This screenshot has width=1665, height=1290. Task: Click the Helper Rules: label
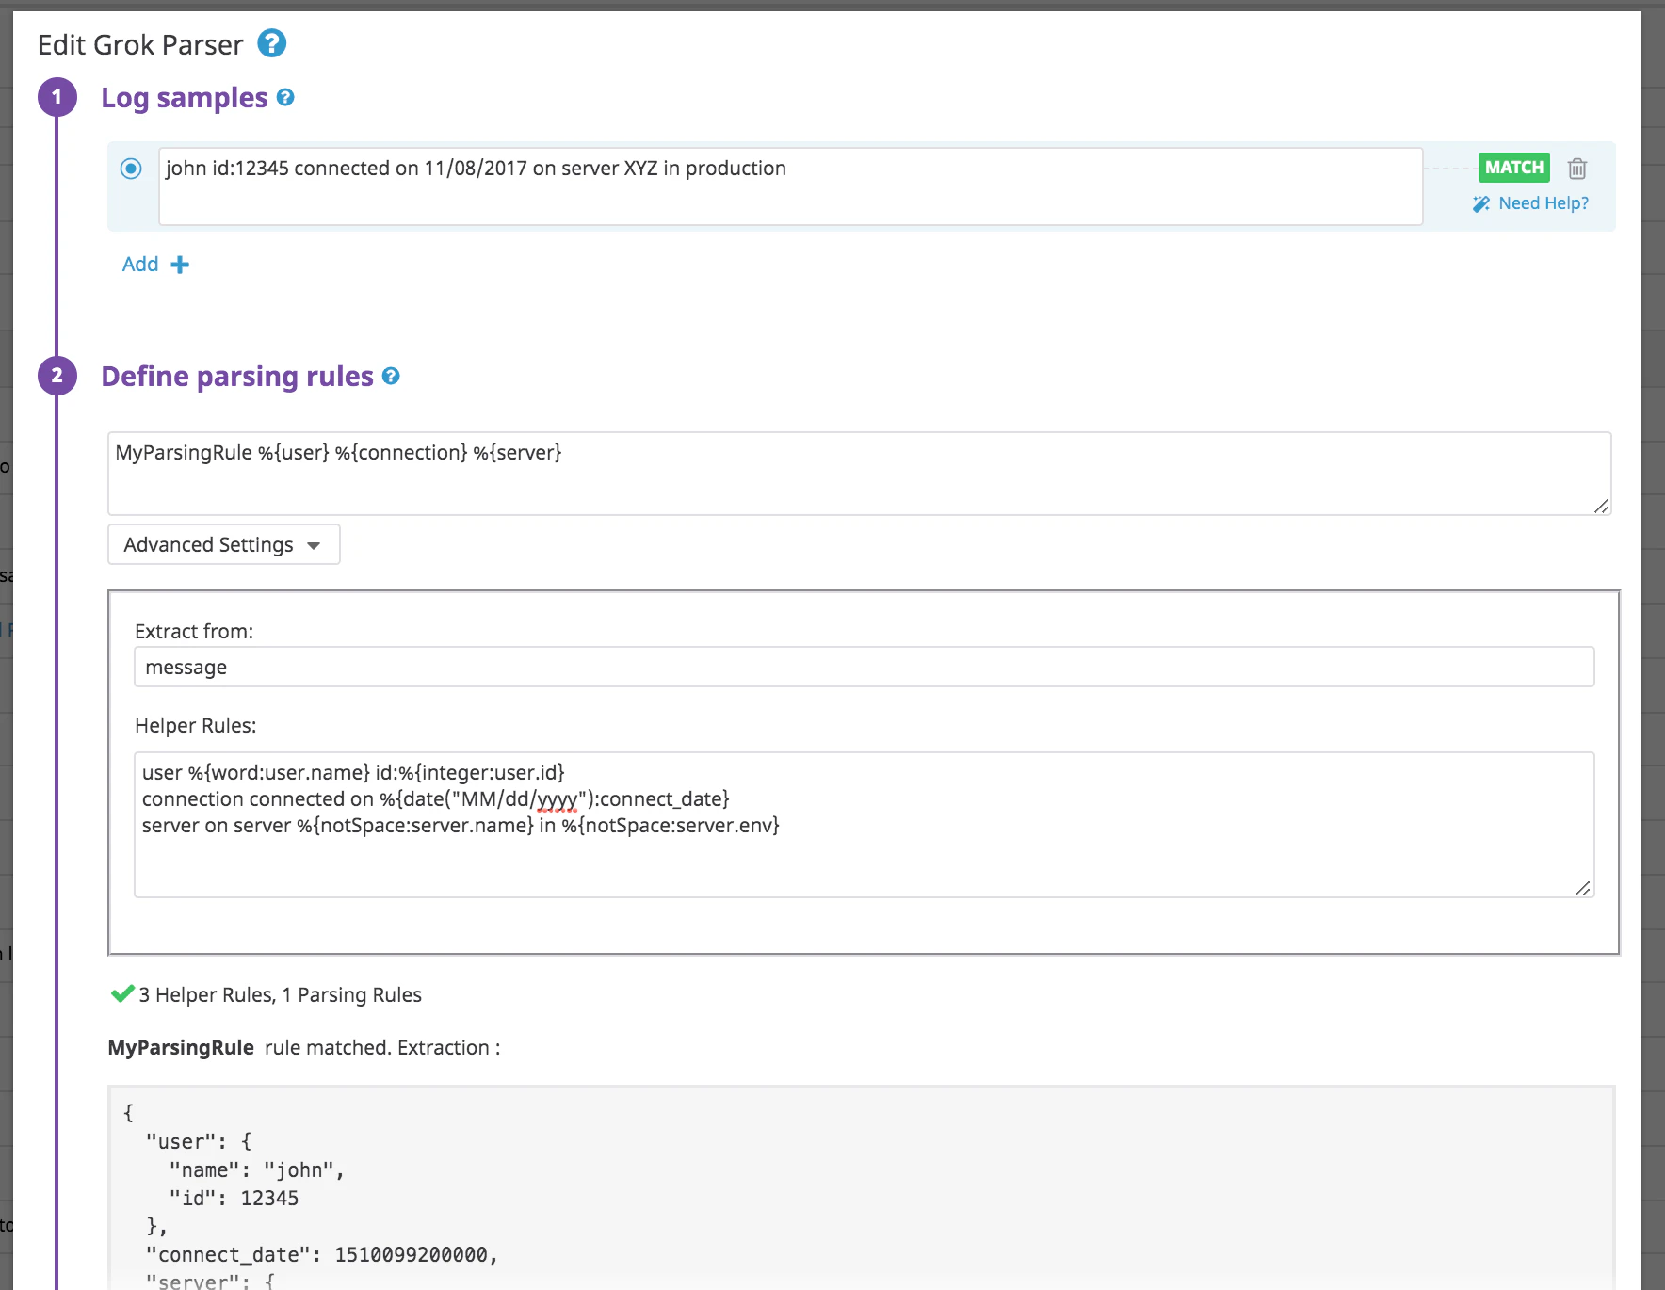[196, 726]
